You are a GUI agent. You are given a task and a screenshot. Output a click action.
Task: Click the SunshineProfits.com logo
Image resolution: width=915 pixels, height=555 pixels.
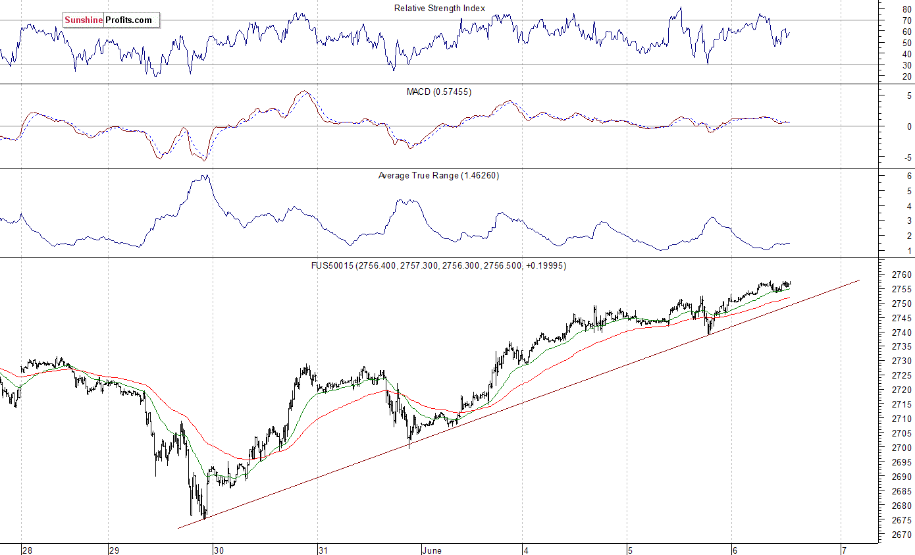click(111, 20)
